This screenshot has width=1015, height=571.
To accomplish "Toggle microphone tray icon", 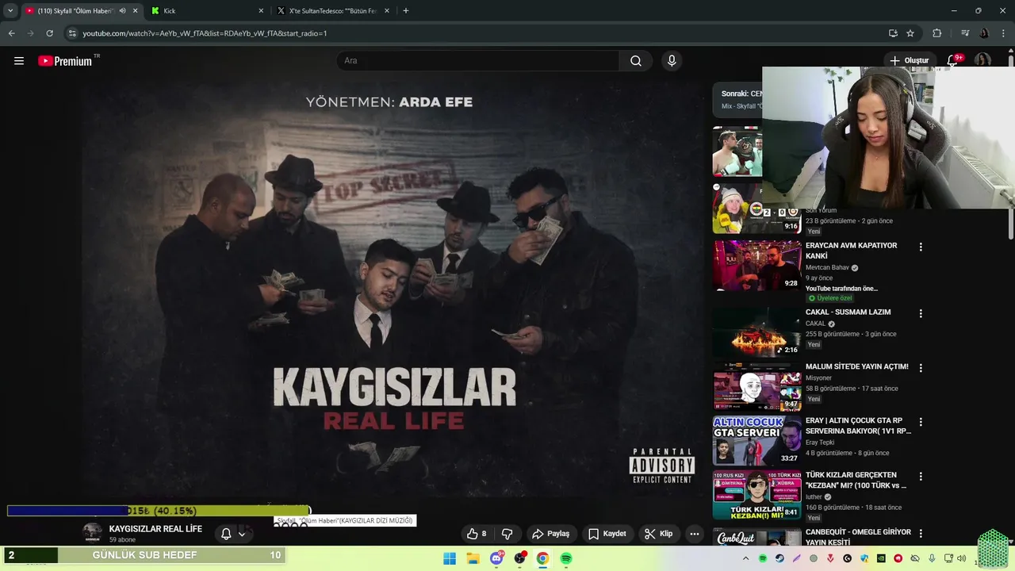I will pyautogui.click(x=932, y=558).
